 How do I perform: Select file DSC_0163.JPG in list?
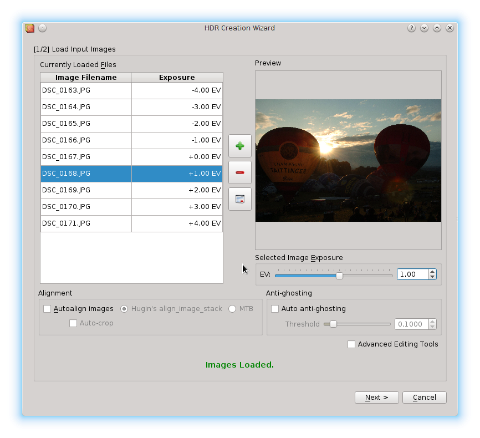(x=86, y=90)
